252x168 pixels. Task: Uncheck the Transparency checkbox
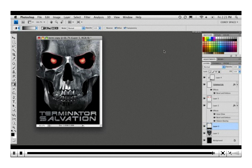tap(125, 28)
